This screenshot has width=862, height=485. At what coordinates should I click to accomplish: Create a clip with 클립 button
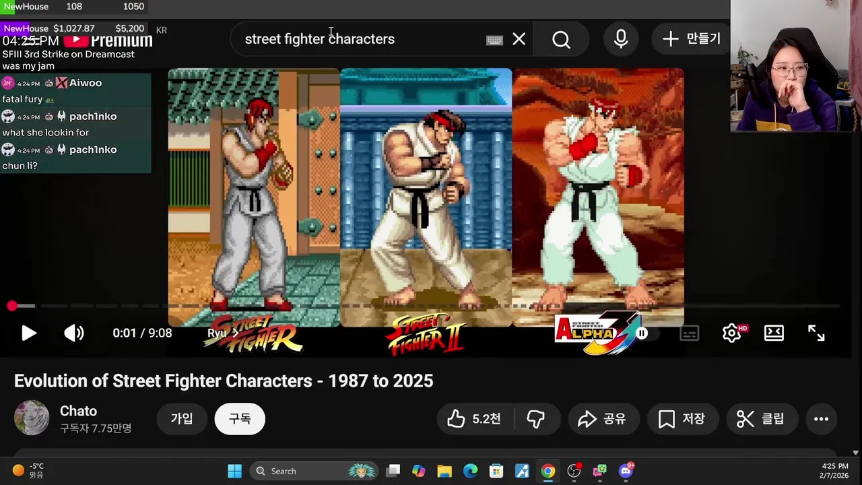[762, 419]
